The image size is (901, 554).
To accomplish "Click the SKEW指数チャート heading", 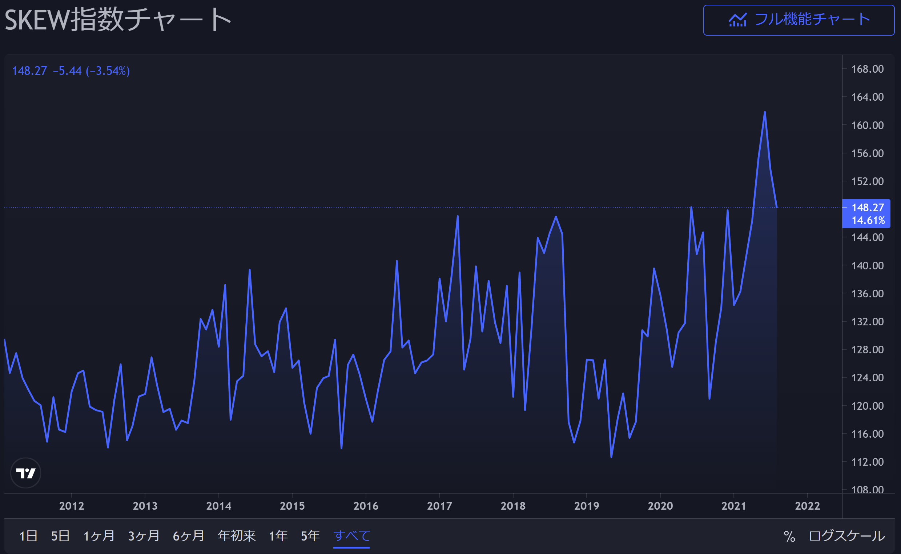I will pyautogui.click(x=118, y=20).
